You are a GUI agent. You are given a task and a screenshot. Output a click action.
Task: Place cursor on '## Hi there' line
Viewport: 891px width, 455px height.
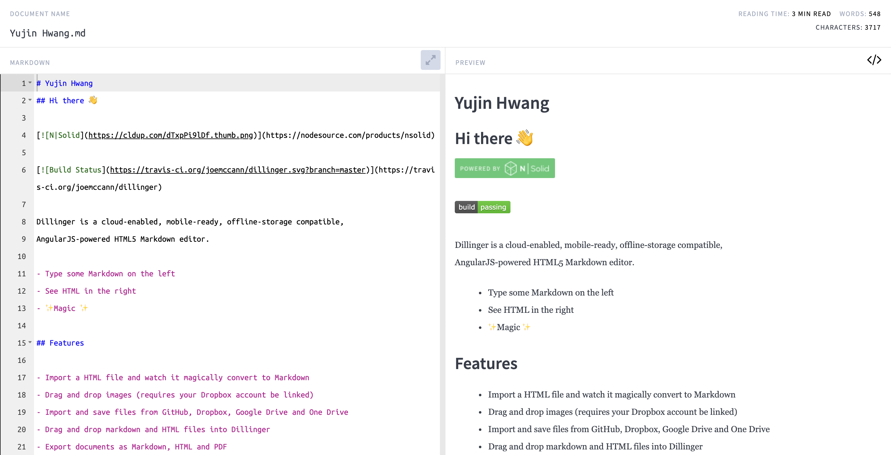click(x=67, y=100)
